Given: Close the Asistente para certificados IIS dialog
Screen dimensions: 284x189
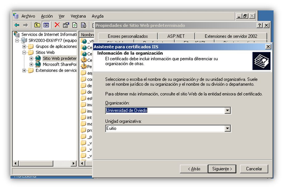Looking at the screenshot, I should click(268, 47).
